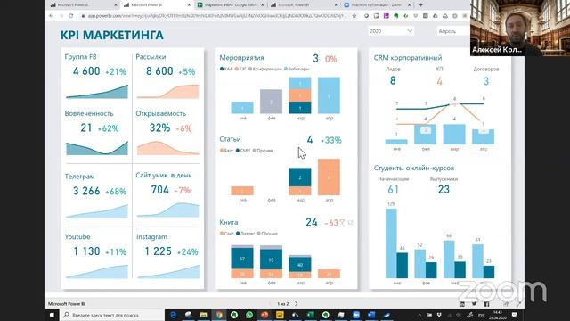
Task: Click the Выпускники value 23
Action: click(444, 189)
